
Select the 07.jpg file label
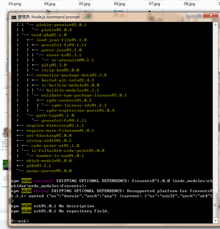click(154, 4)
